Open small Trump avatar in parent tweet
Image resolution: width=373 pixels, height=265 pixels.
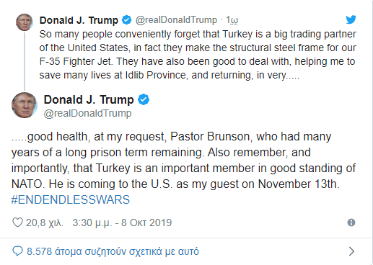click(x=25, y=22)
